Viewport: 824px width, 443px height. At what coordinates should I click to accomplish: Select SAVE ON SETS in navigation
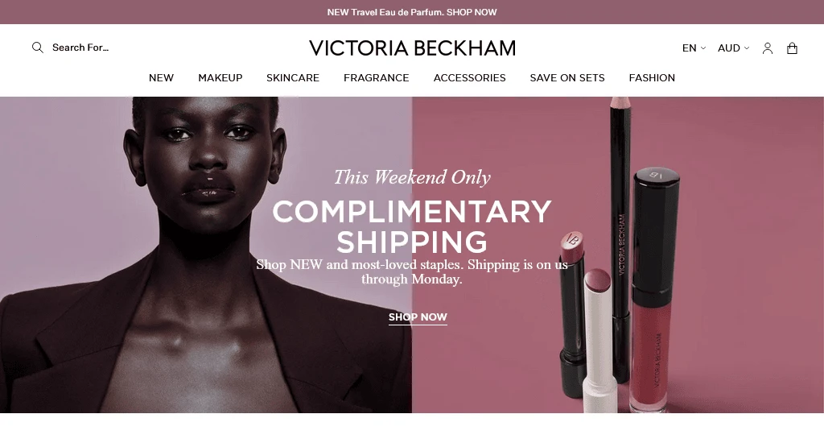567,78
